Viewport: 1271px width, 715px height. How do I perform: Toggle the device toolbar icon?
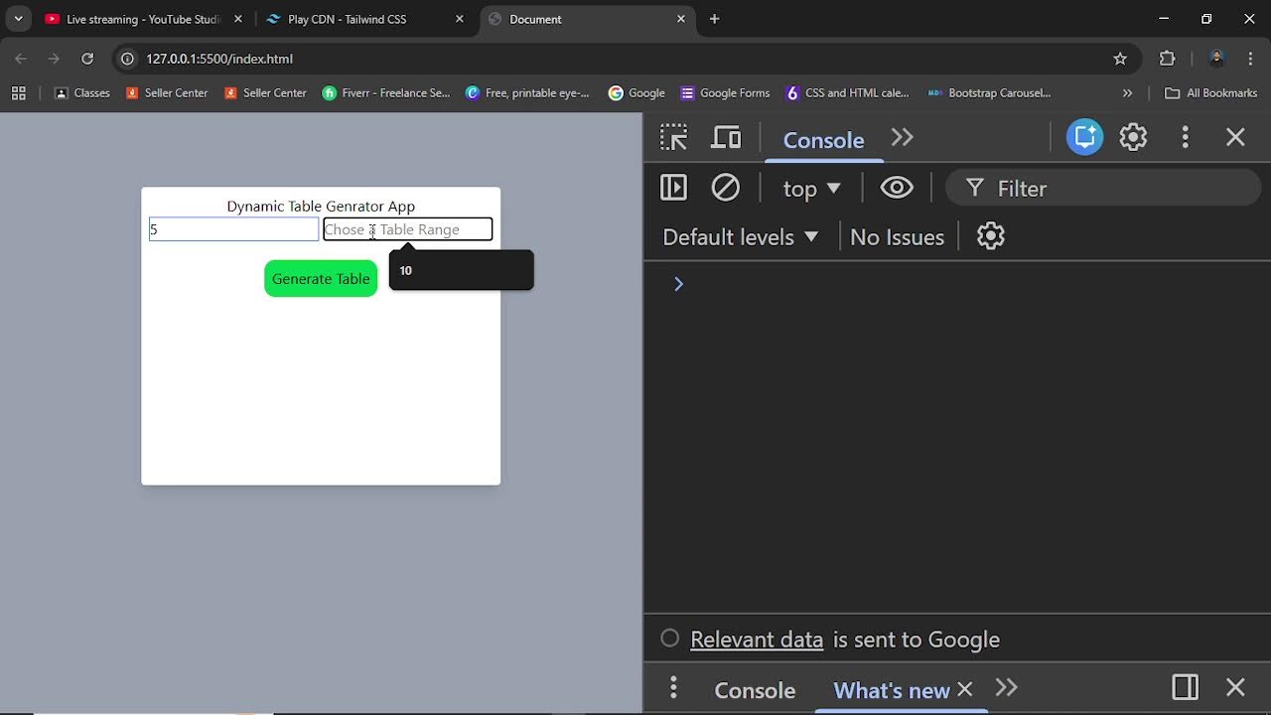(726, 138)
